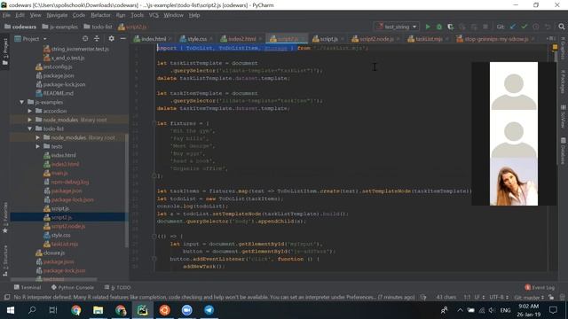
Task: Click the Project tree horizontal scrollbar
Action: [53, 280]
